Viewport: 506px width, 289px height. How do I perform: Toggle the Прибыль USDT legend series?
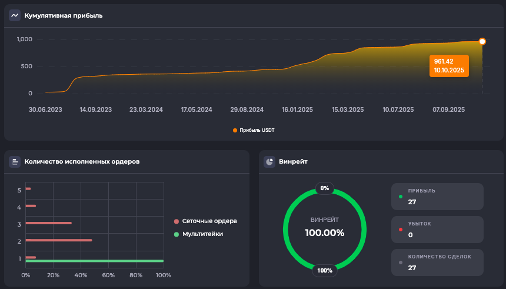click(x=254, y=130)
